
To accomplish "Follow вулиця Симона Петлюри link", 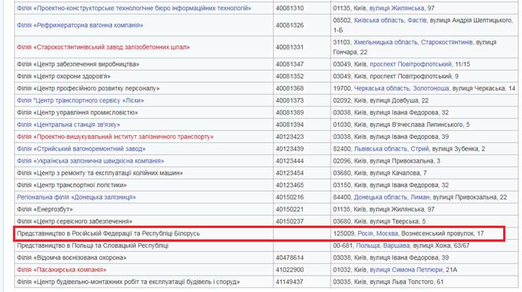I will pos(406,269).
